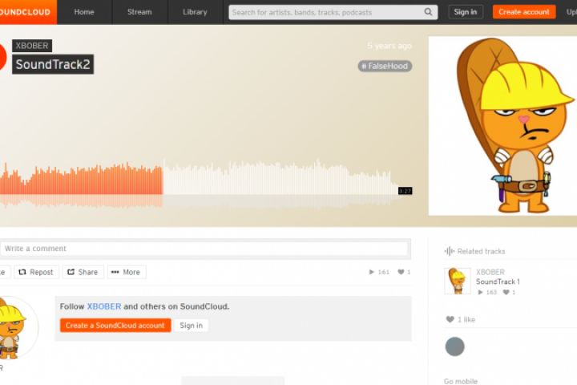Click into Write a comment field
Viewport: 577px width, 385px height.
(204, 249)
